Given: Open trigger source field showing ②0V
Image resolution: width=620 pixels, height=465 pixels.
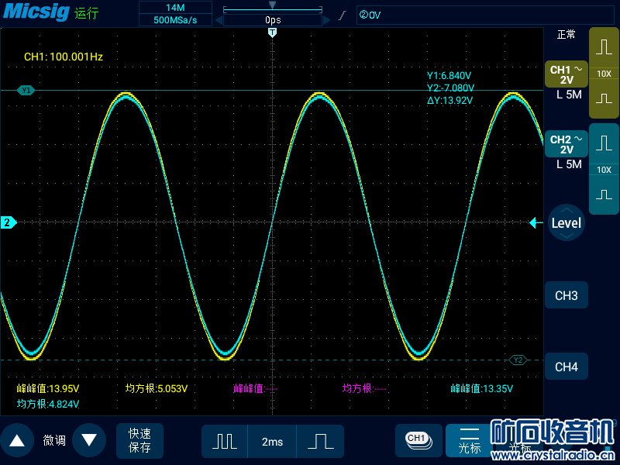Looking at the screenshot, I should 485,15.
